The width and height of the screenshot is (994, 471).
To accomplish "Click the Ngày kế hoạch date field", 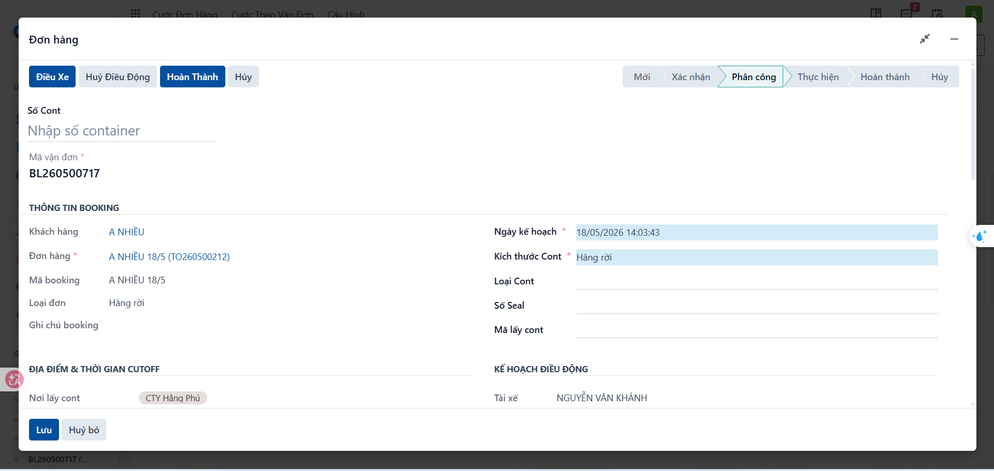I will (757, 232).
